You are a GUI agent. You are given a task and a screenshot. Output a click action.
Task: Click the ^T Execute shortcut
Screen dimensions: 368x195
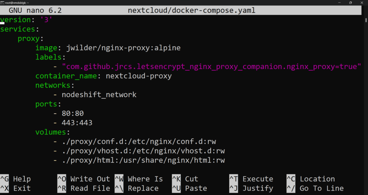[251, 179]
